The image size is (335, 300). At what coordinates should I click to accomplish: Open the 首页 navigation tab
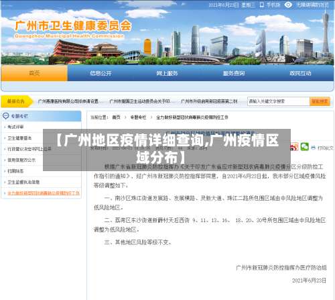point(34,73)
